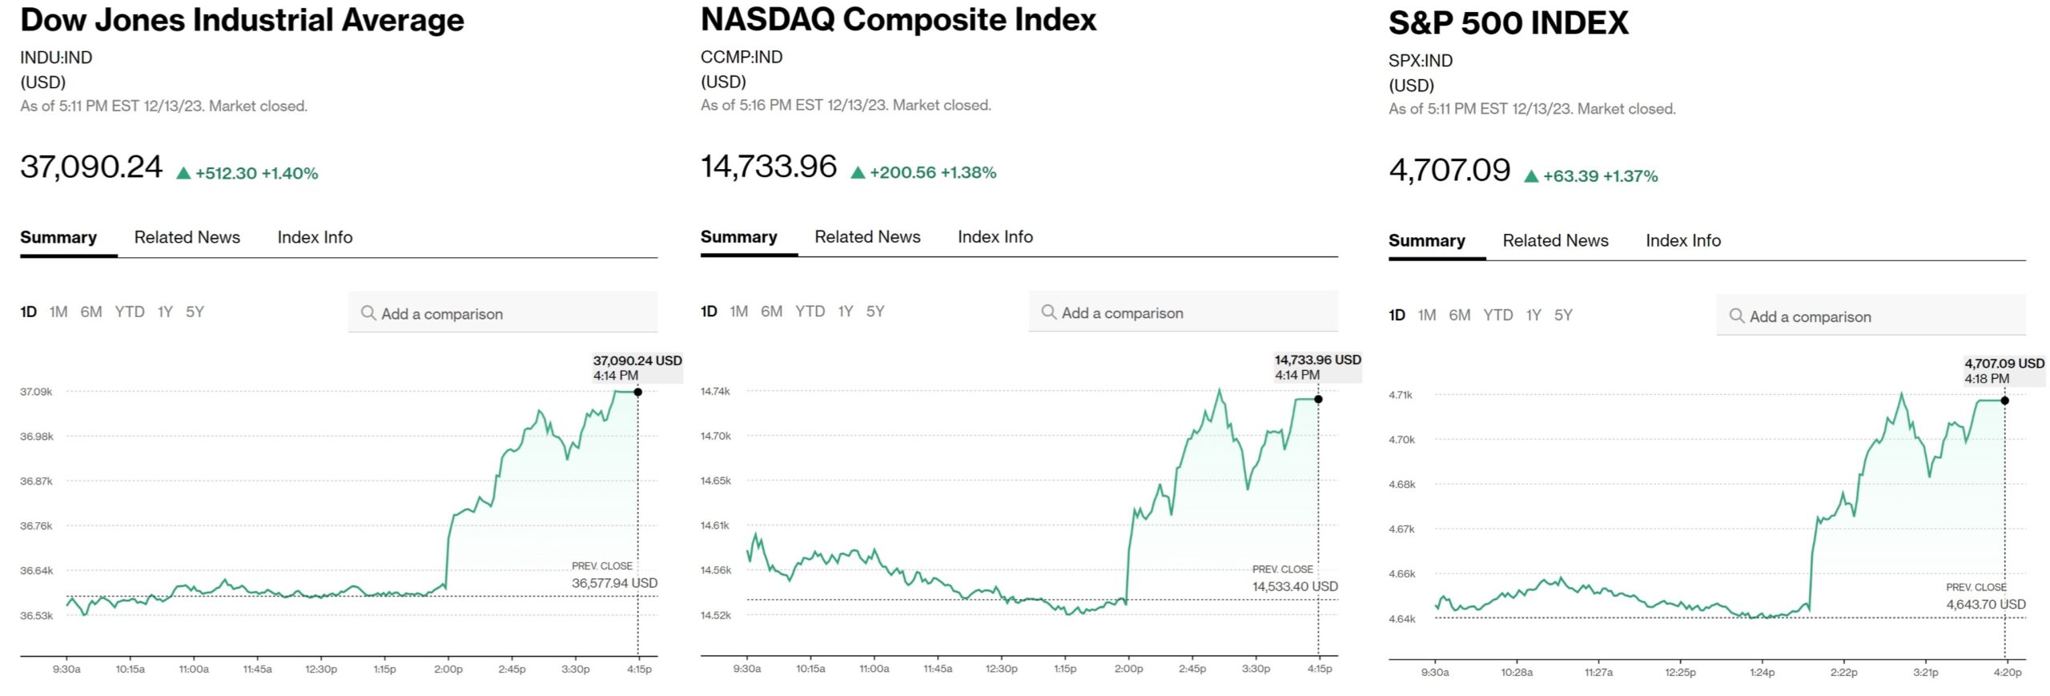Choose 1Y range on S&P 500 chart
This screenshot has height=696, width=2050.
pos(1533,316)
